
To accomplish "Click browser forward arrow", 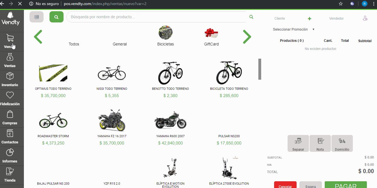I will pyautogui.click(x=11, y=4).
